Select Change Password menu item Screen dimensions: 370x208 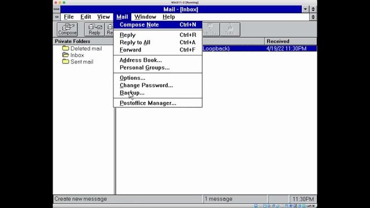click(158, 86)
